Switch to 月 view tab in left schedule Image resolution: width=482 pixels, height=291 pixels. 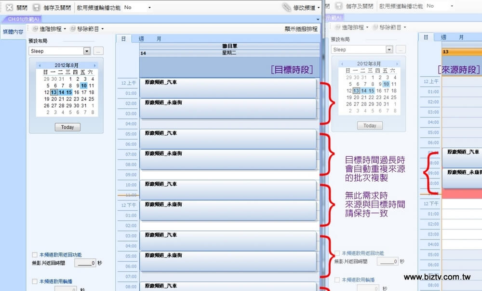[x=159, y=38]
